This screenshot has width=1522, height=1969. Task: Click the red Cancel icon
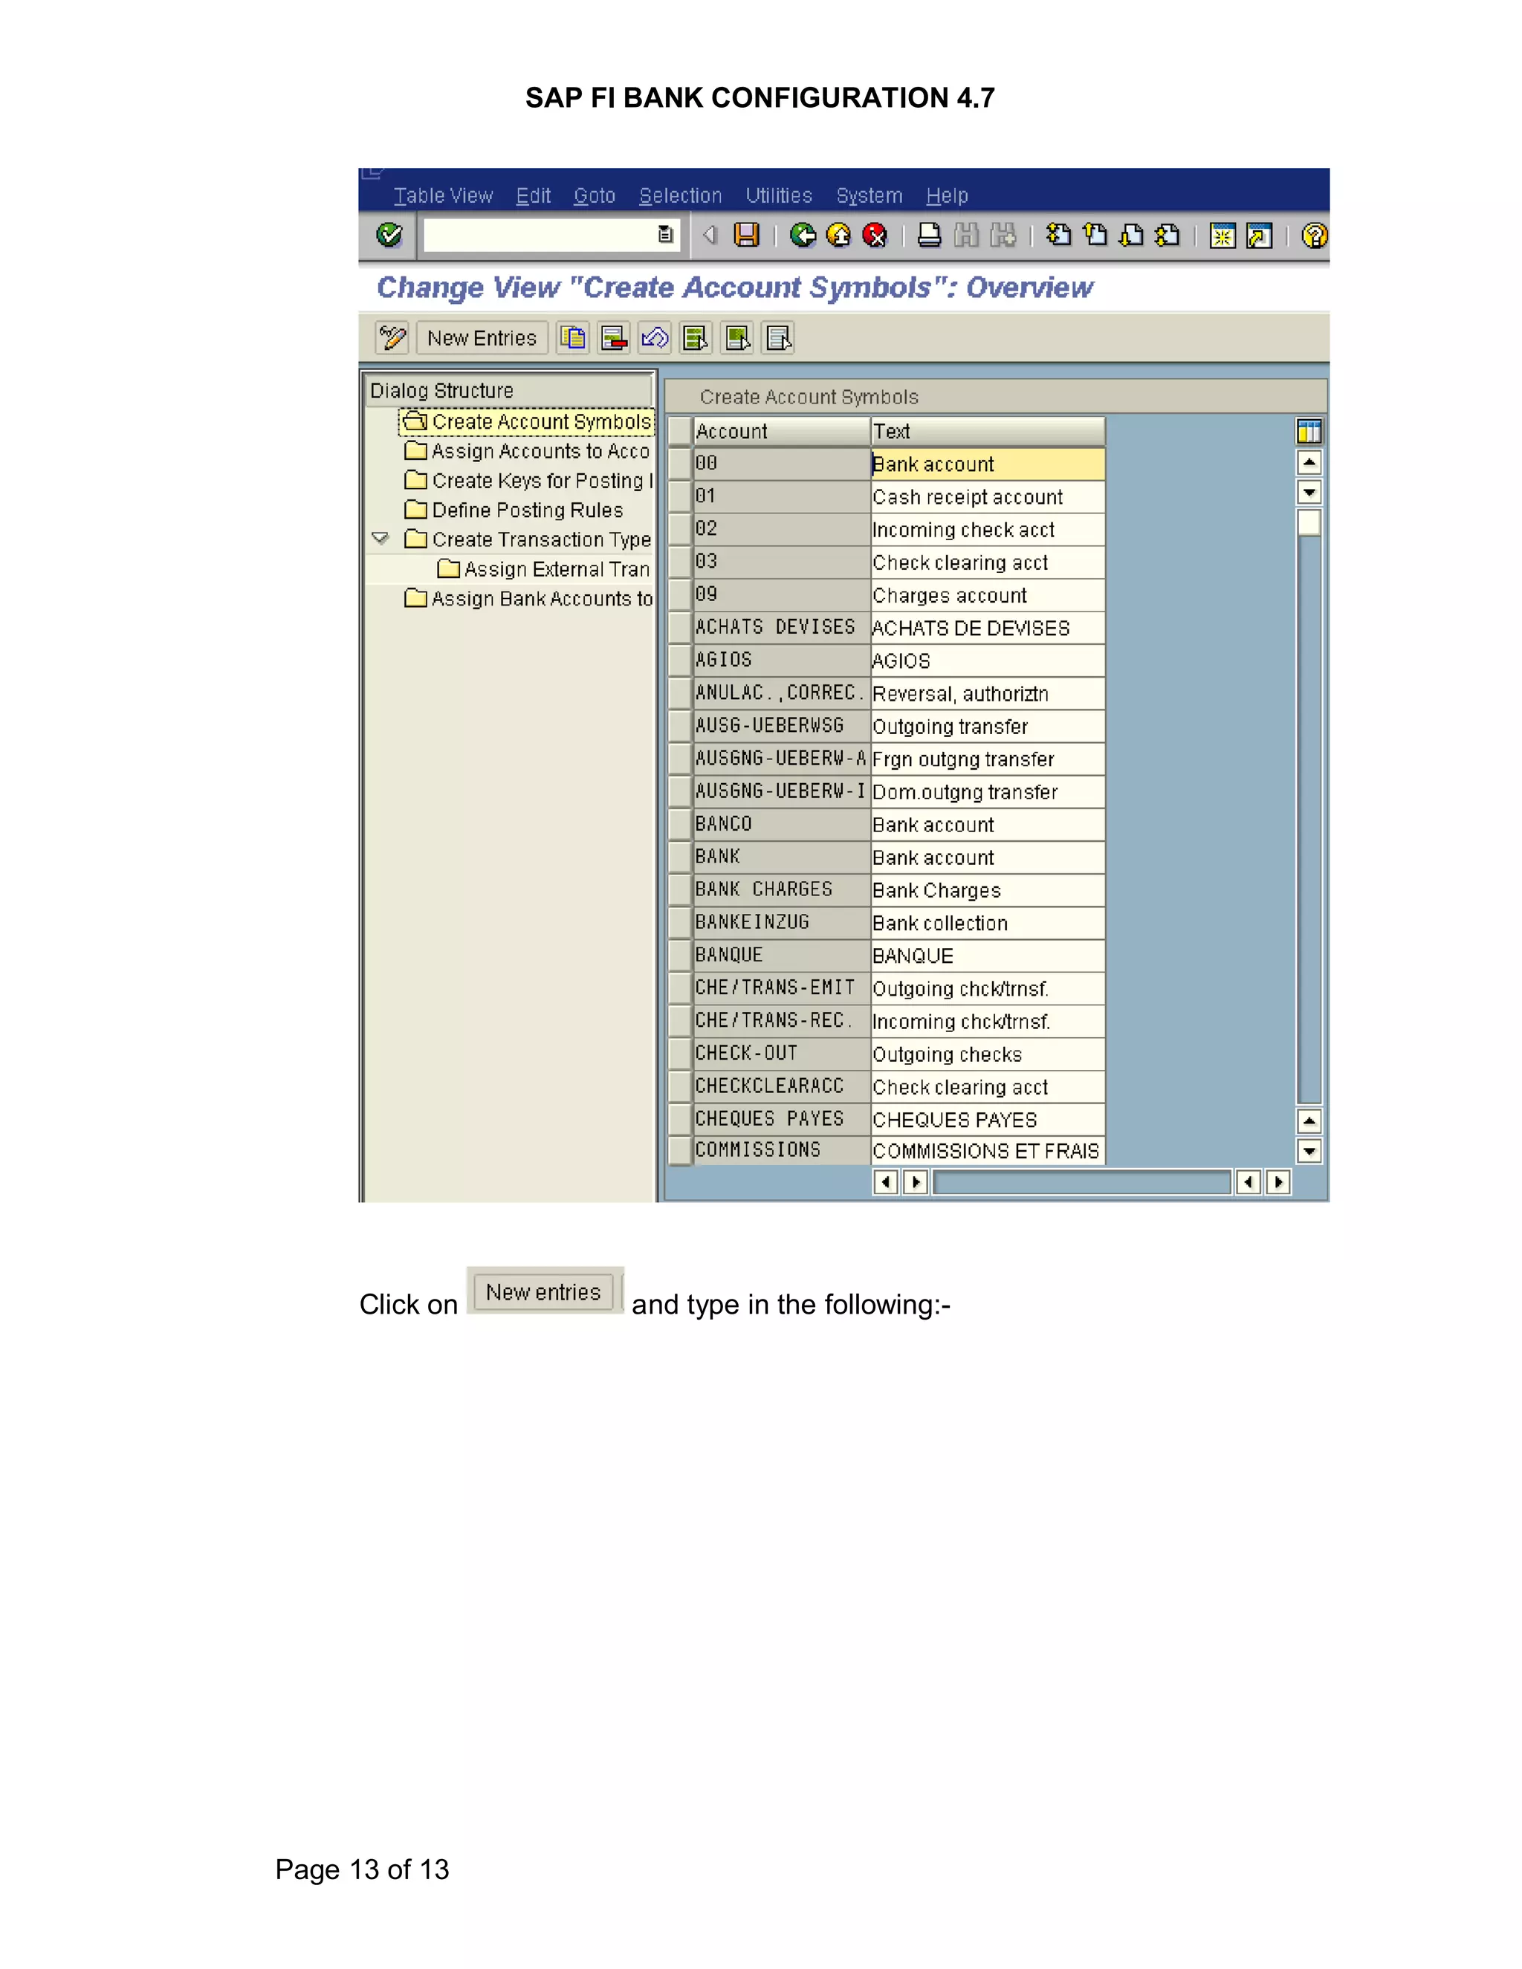click(875, 236)
